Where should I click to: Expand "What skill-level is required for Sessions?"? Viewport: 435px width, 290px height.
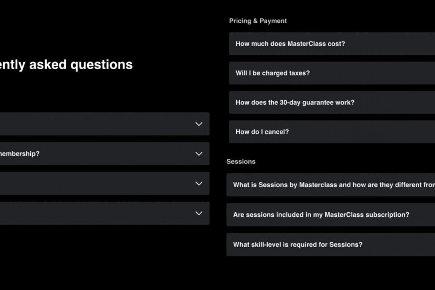click(x=328, y=244)
